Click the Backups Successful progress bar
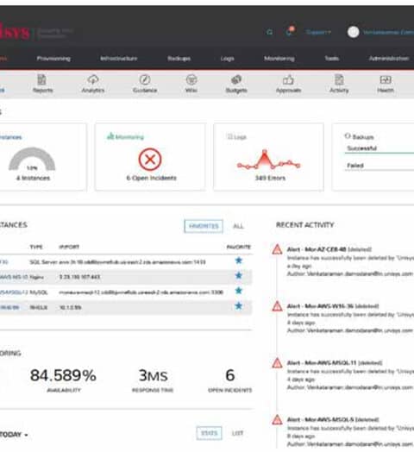 tap(379, 153)
